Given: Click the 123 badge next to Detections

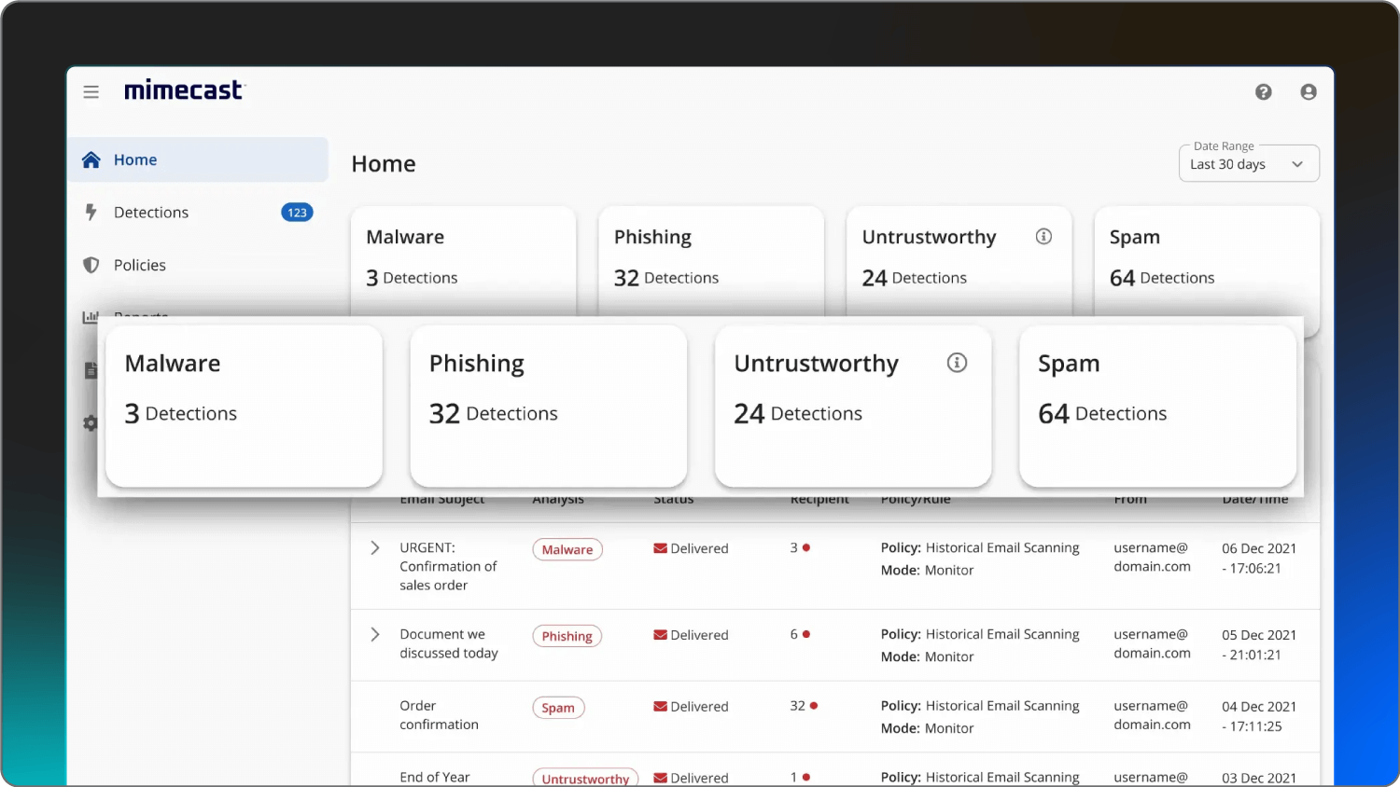Looking at the screenshot, I should [297, 212].
